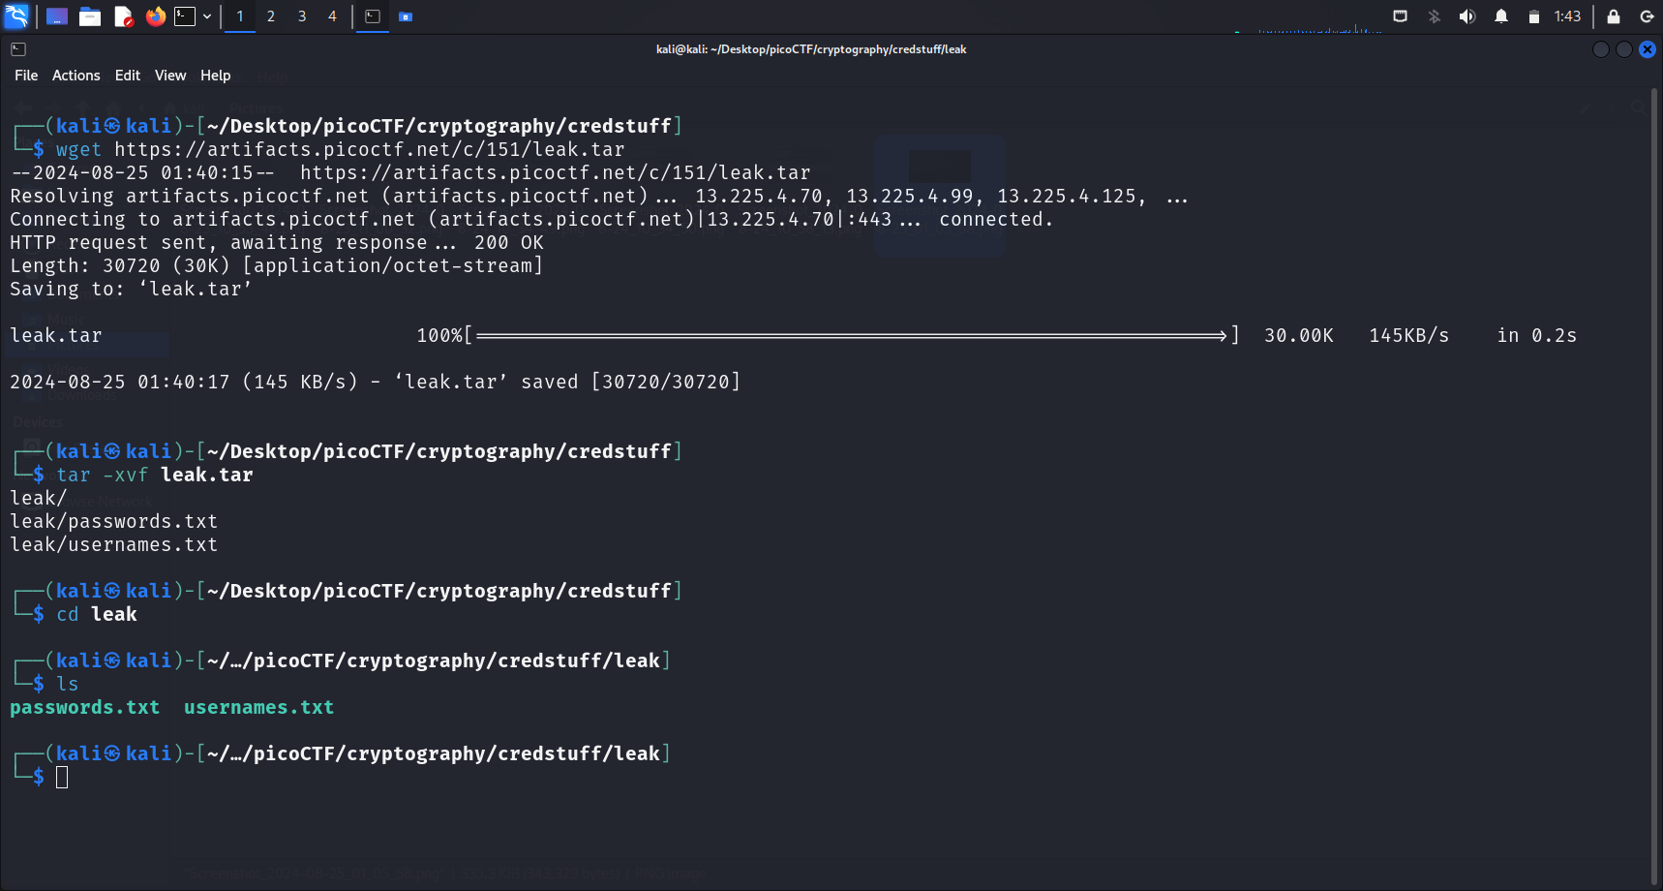Select the file manager window in taskbar
The image size is (1663, 891).
(406, 16)
